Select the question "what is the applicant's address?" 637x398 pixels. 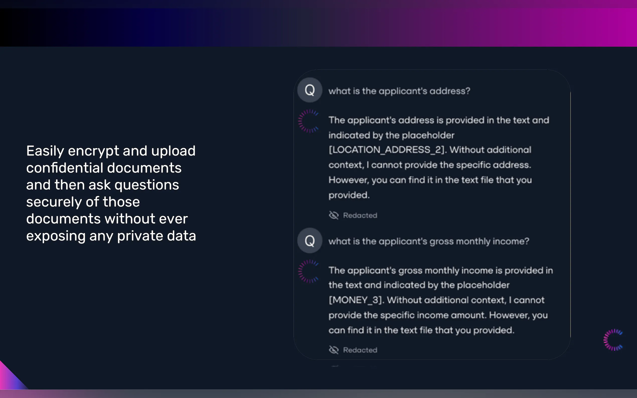399,91
